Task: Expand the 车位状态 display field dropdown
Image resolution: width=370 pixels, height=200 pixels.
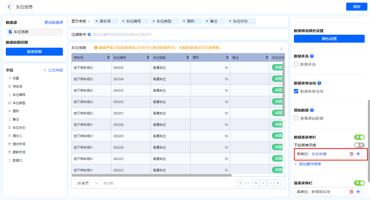Action: pos(230,21)
